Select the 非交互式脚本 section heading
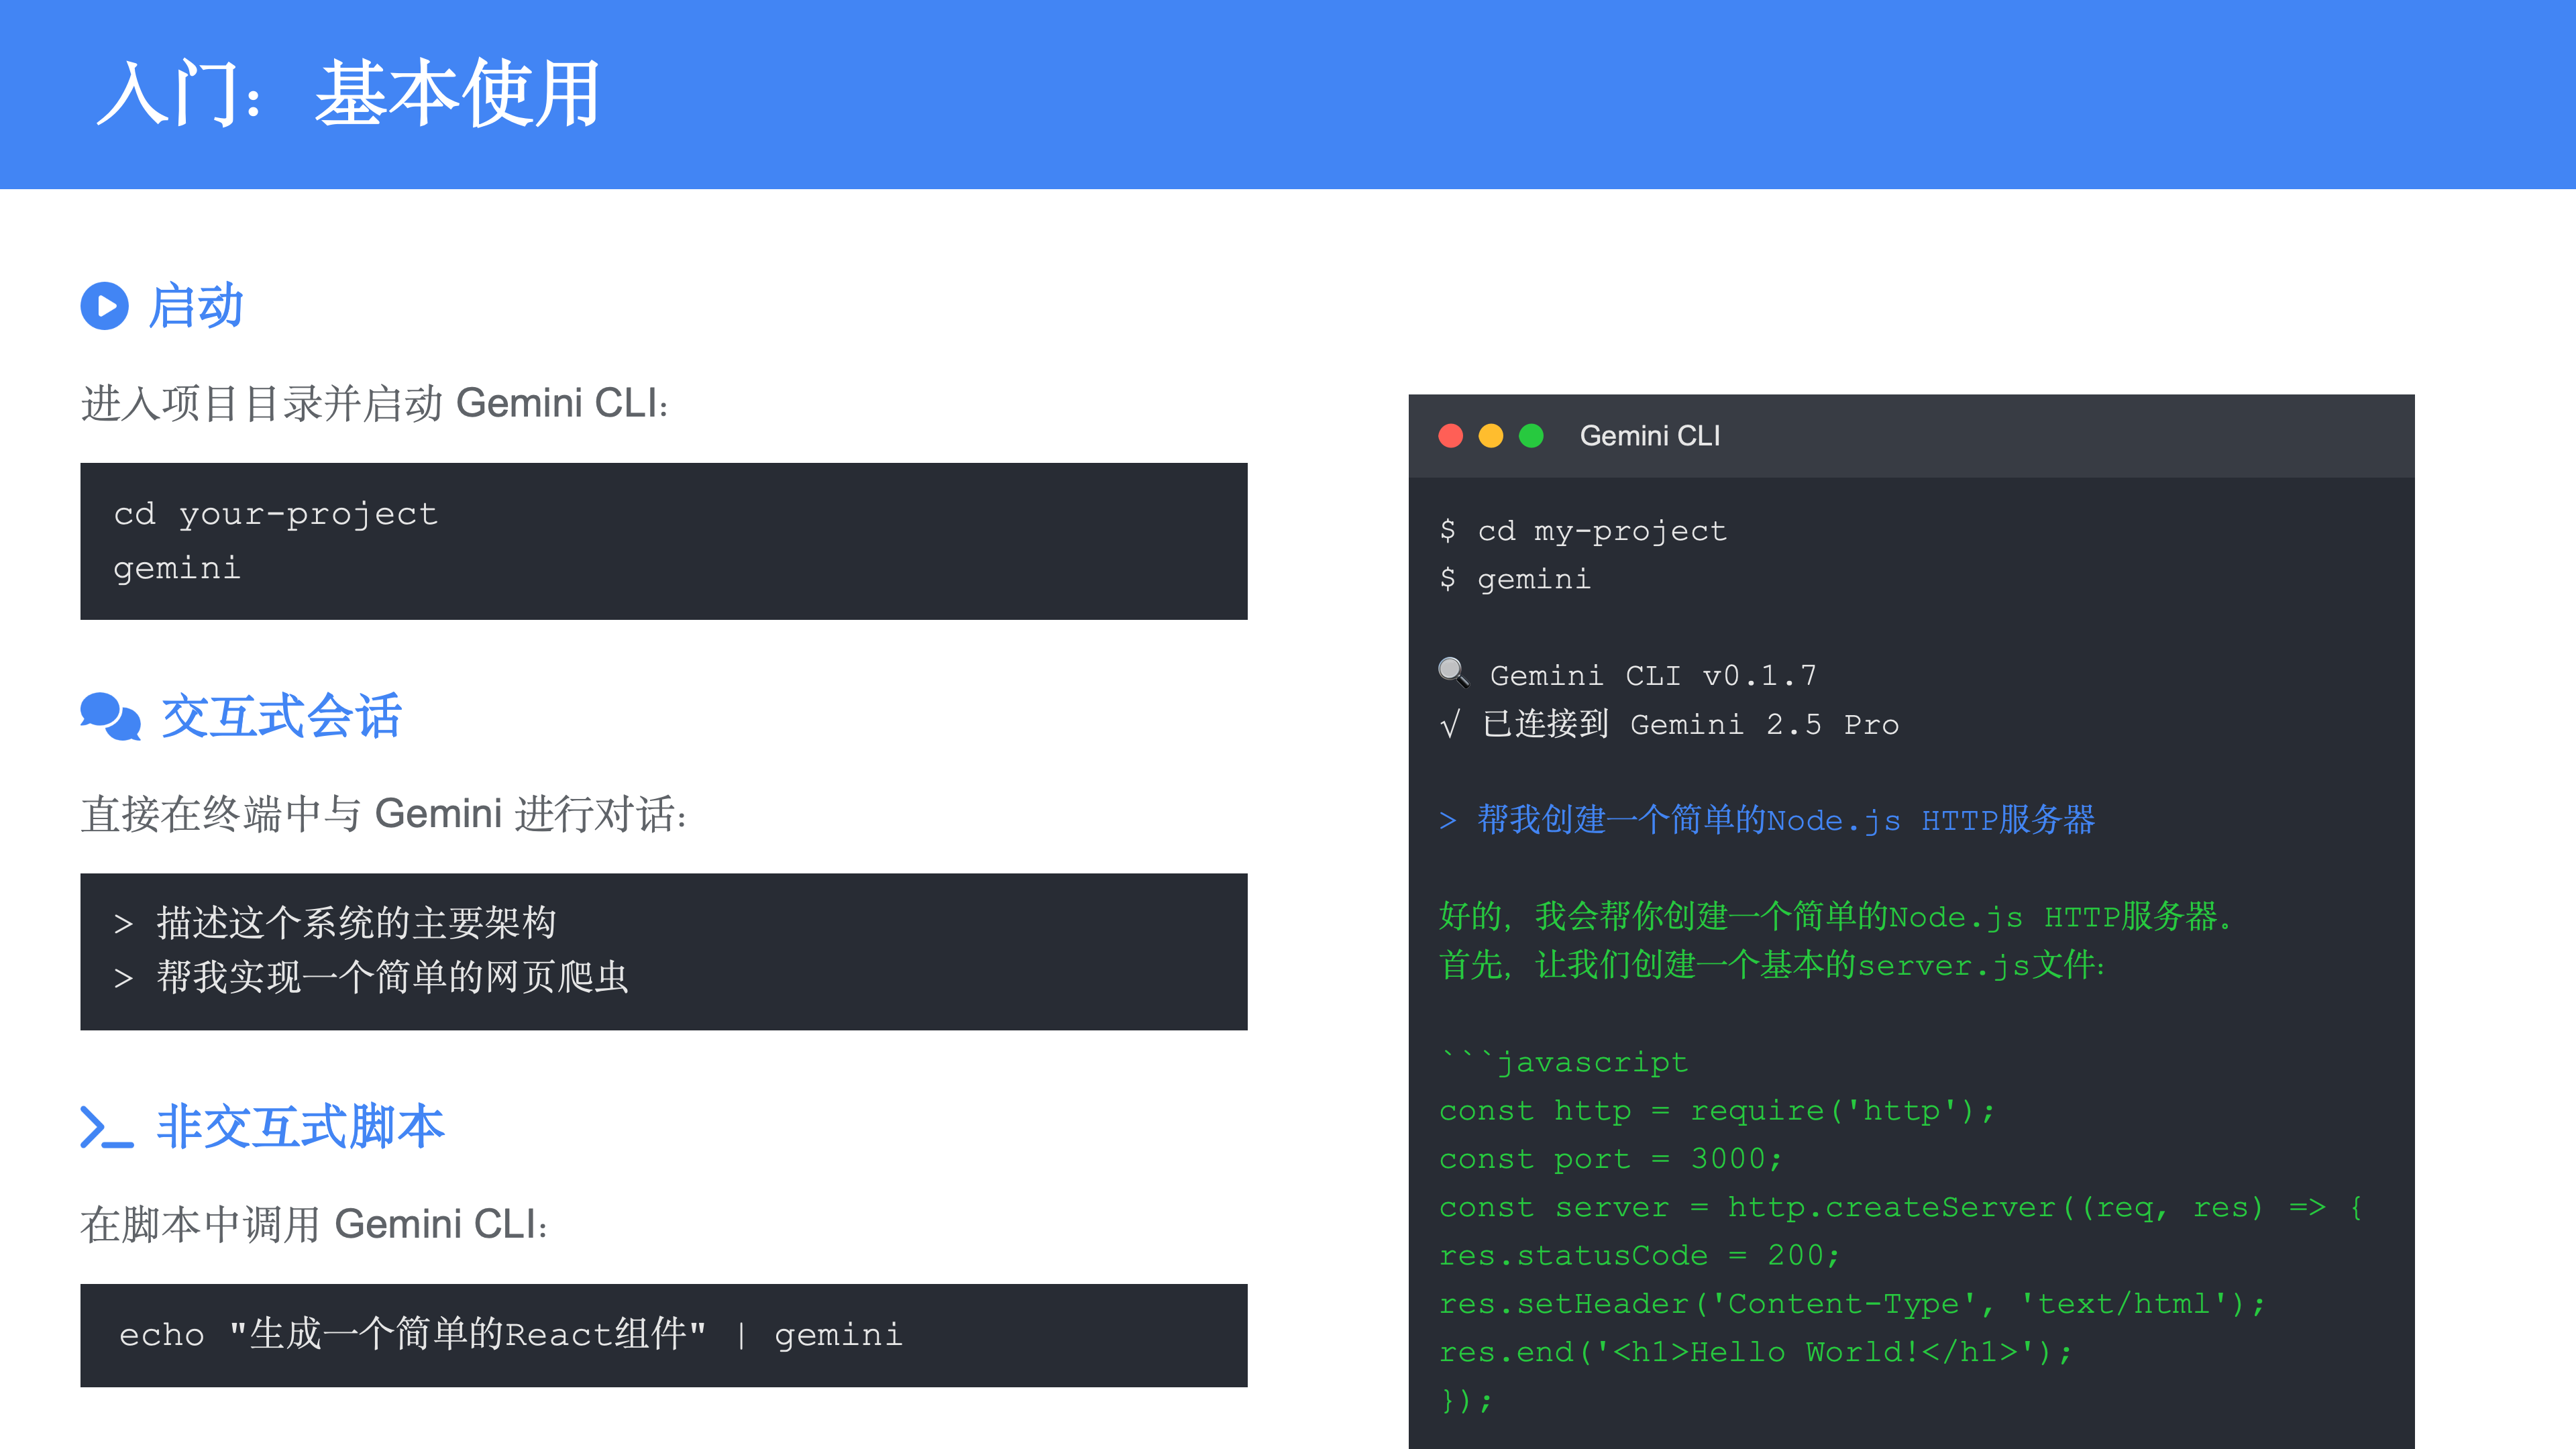 [301, 1127]
